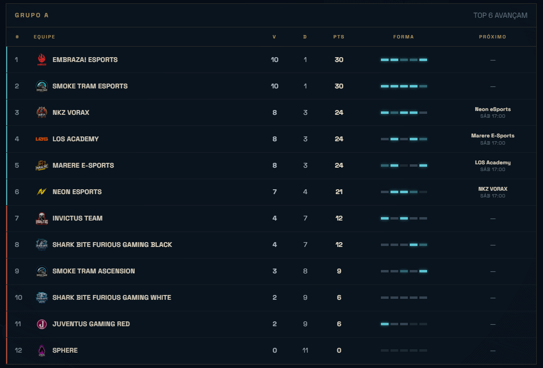Click the Equipe column header
Image resolution: width=543 pixels, height=368 pixels.
coord(44,37)
